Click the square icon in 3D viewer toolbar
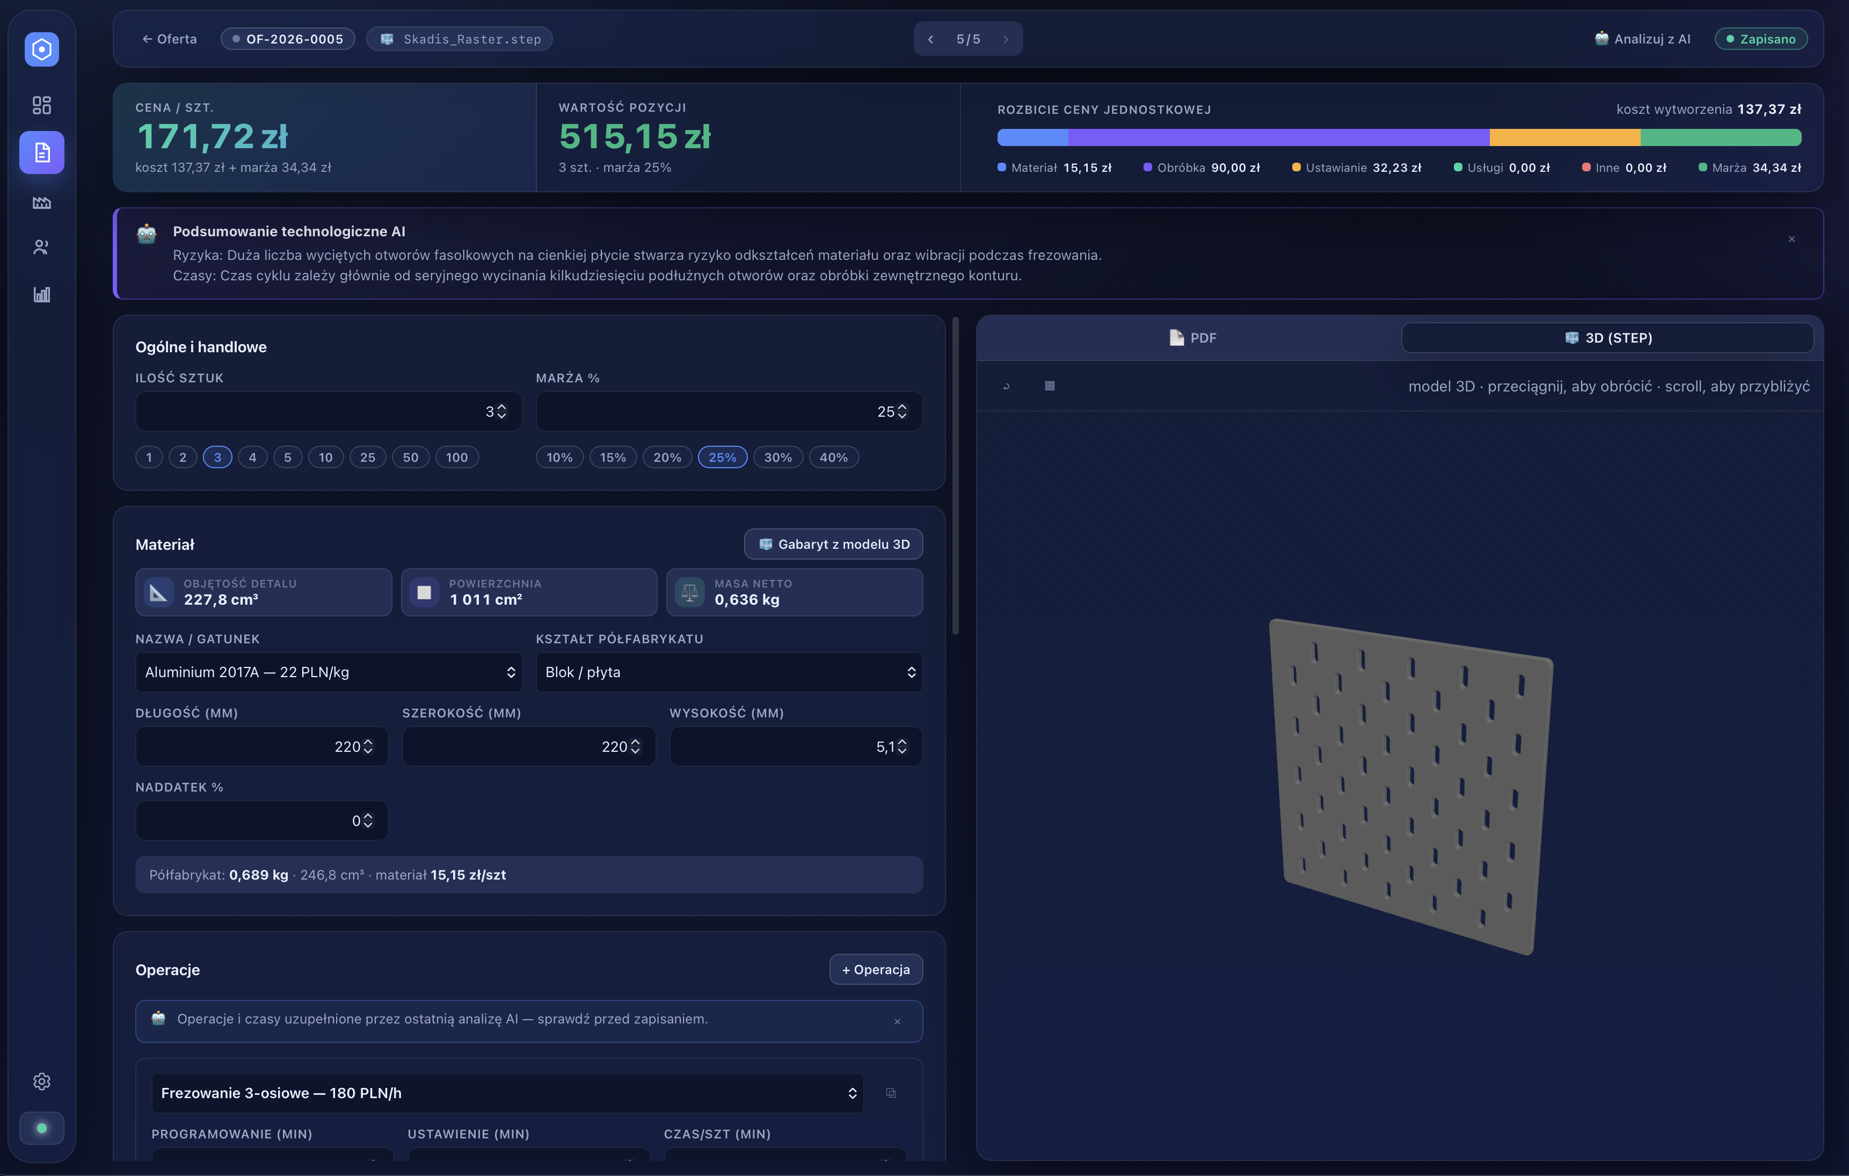The height and width of the screenshot is (1176, 1849). tap(1050, 386)
